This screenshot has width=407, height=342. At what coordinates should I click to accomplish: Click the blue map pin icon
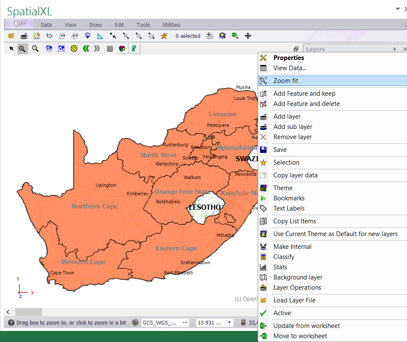[88, 36]
